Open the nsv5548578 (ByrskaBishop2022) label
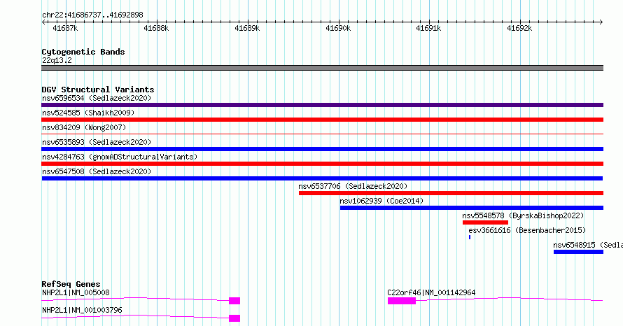Image resolution: width=623 pixels, height=326 pixels. point(523,215)
